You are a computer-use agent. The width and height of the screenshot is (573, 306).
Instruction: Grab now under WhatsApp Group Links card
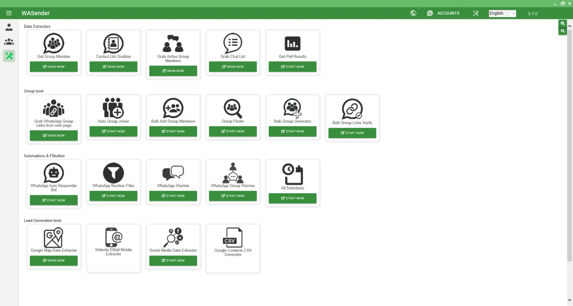[x=54, y=136]
